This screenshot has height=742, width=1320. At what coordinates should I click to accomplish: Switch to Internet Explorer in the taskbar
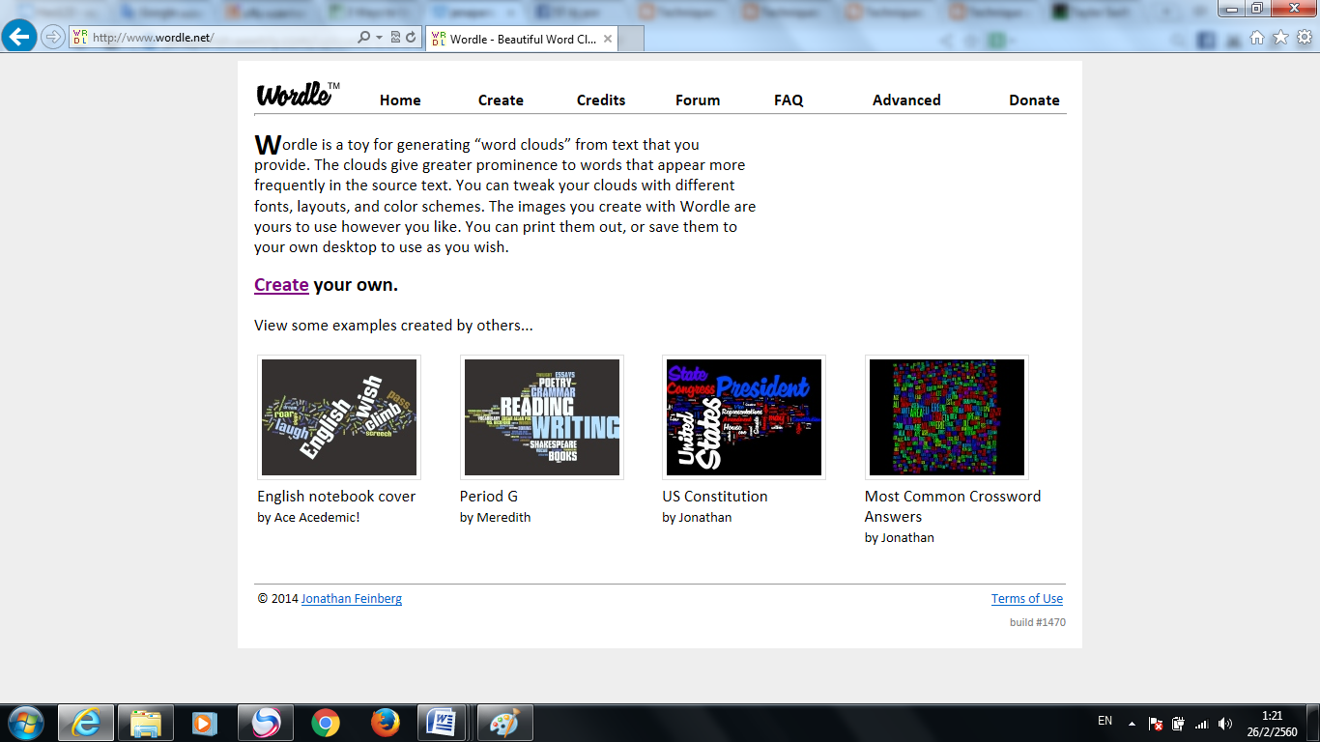tap(86, 723)
